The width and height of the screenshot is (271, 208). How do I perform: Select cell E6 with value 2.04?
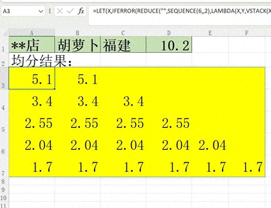(x=210, y=144)
